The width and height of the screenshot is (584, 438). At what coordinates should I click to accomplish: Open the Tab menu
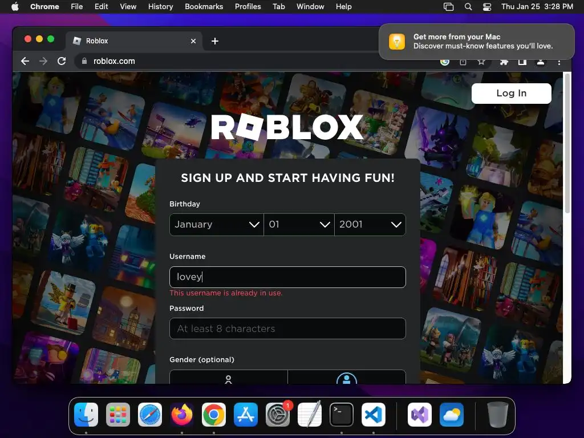coord(278,6)
